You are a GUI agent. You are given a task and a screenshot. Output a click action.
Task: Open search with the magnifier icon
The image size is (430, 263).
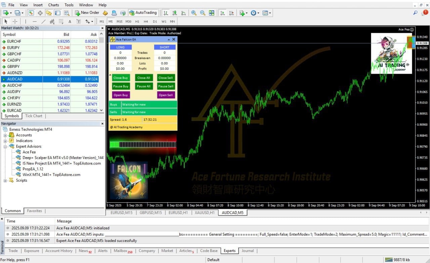point(416,13)
